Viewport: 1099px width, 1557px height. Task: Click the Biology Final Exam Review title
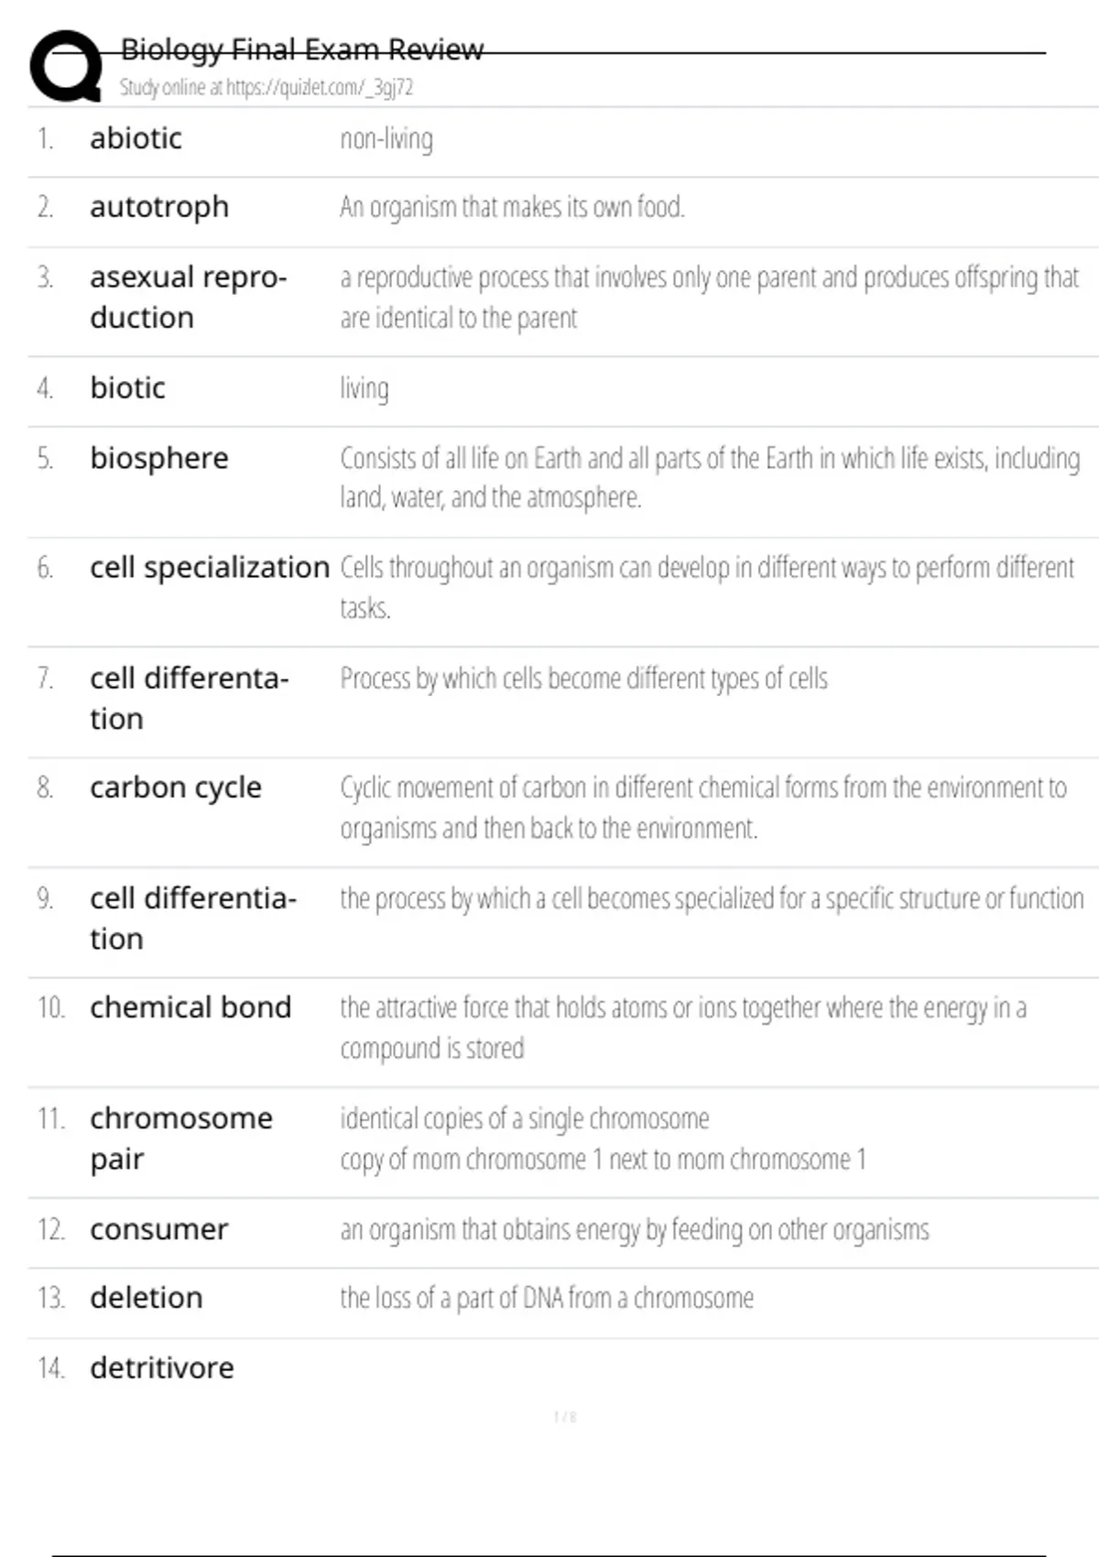(x=301, y=49)
